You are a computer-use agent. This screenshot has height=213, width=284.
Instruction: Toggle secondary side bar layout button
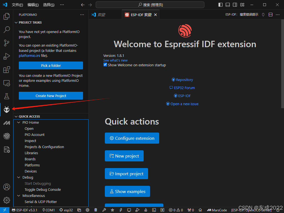point(235,5)
